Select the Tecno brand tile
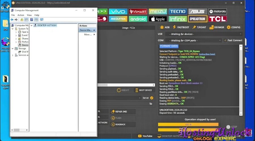 point(178,12)
